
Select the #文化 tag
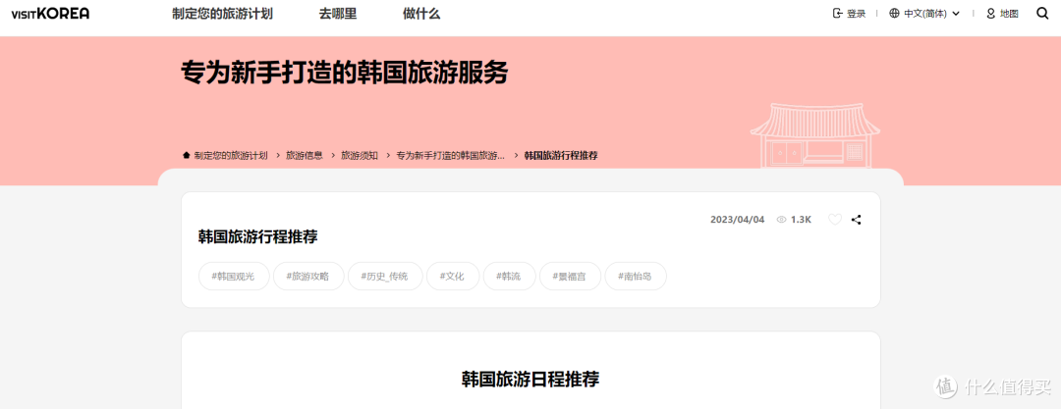coord(453,276)
